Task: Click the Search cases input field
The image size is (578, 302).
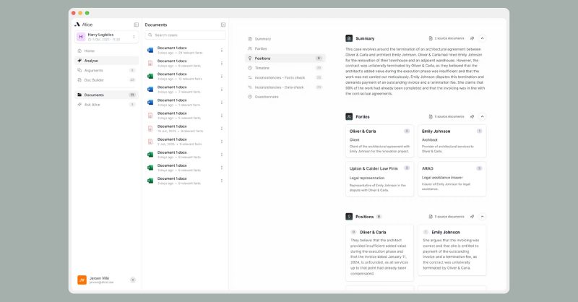Action: [x=186, y=35]
